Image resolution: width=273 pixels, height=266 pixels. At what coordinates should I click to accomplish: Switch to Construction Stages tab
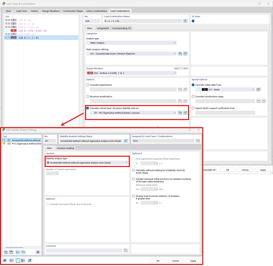click(x=73, y=11)
